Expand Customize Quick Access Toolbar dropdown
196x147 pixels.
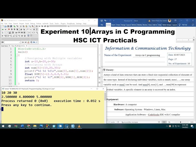[114, 21]
